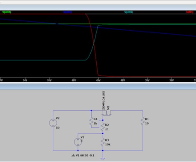Select the .dc V1 60 30 -0.1 directive
The height and width of the screenshot is (162, 196).
(x=83, y=156)
